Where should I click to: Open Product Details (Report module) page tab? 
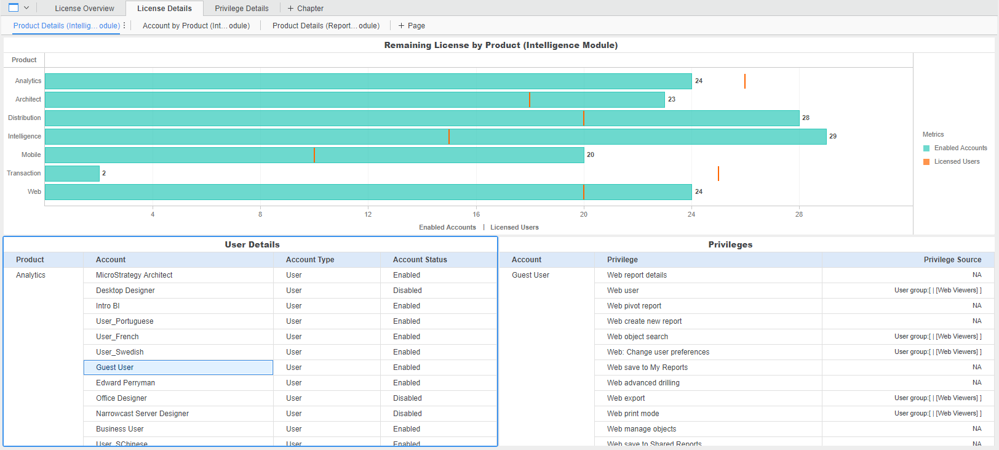point(325,26)
